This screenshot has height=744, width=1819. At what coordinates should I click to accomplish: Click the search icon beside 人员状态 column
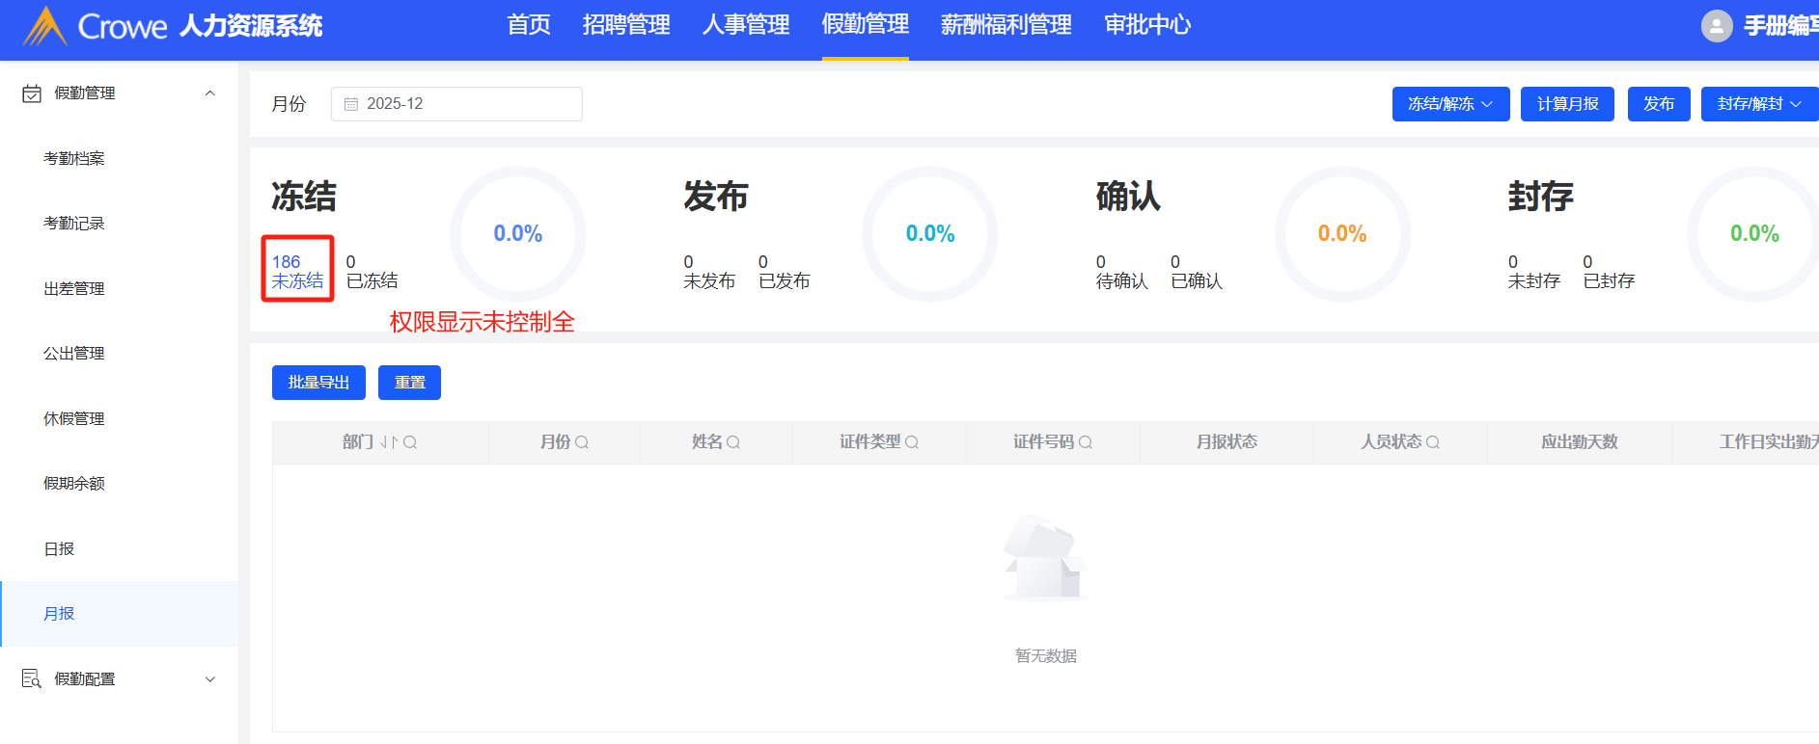pos(1433,442)
